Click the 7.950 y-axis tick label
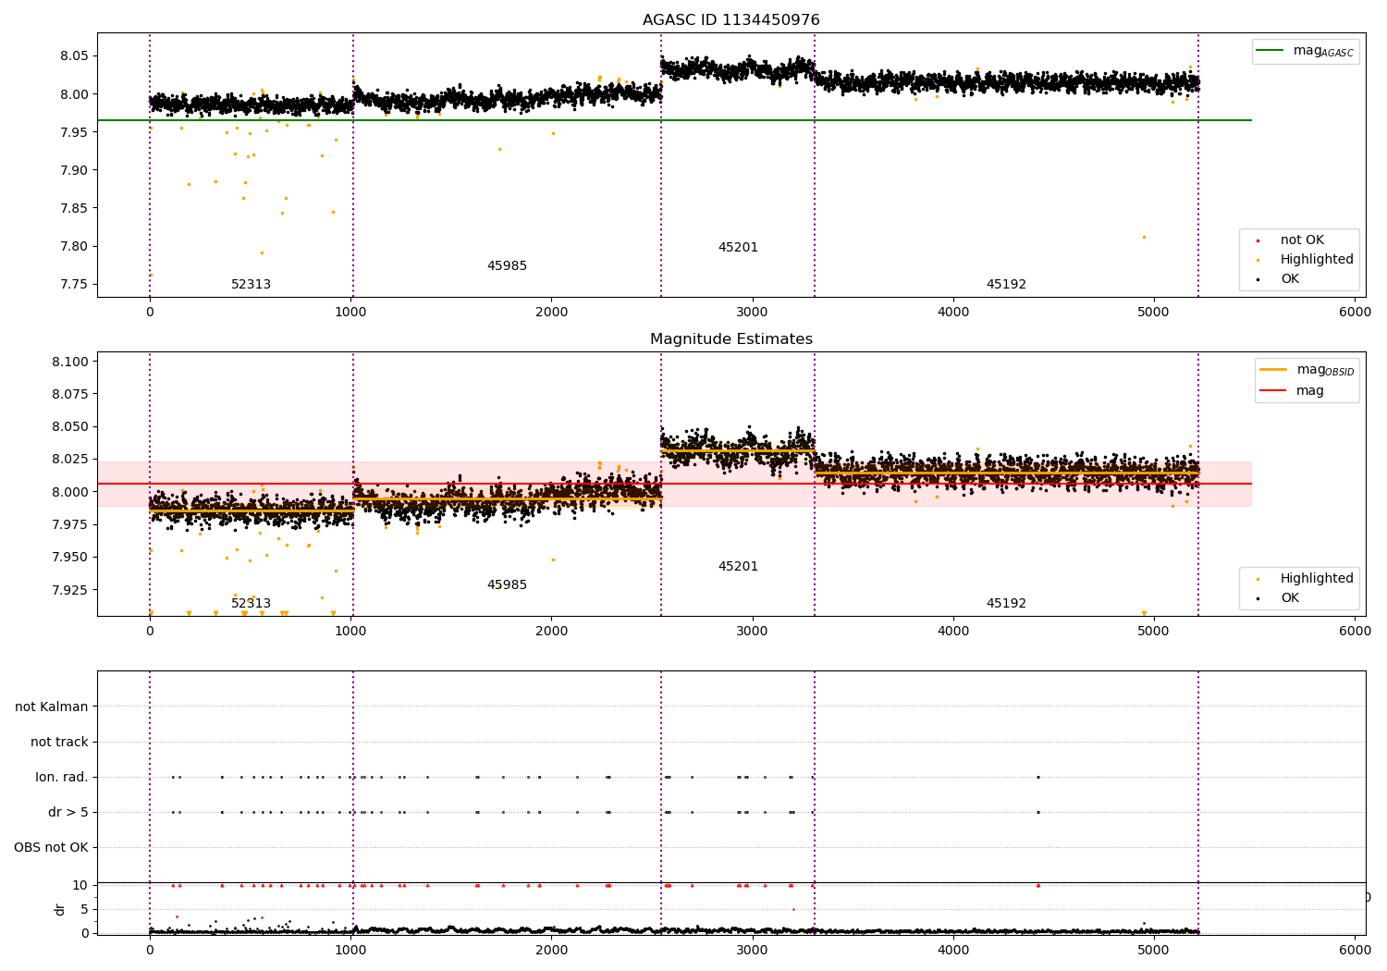 (72, 558)
